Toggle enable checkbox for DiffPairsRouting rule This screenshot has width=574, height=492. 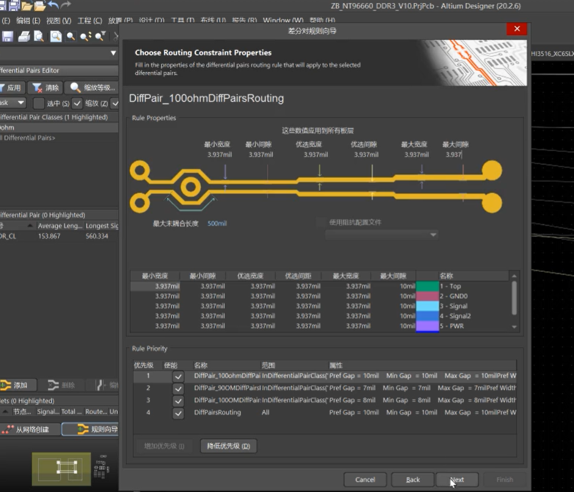(178, 413)
